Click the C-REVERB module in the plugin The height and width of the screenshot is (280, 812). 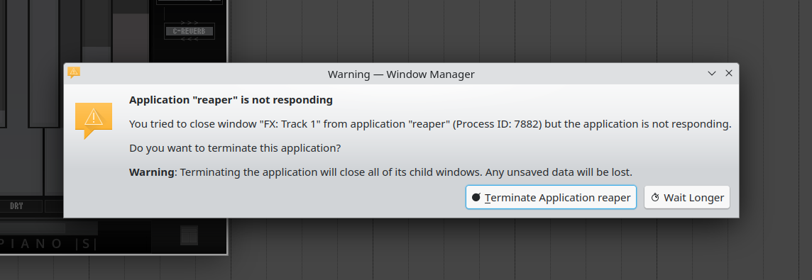click(189, 31)
